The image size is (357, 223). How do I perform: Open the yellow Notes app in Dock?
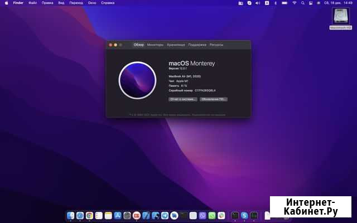pyautogui.click(x=108, y=215)
